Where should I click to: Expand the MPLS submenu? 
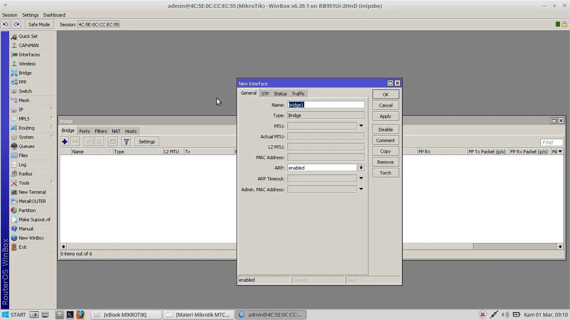point(52,118)
